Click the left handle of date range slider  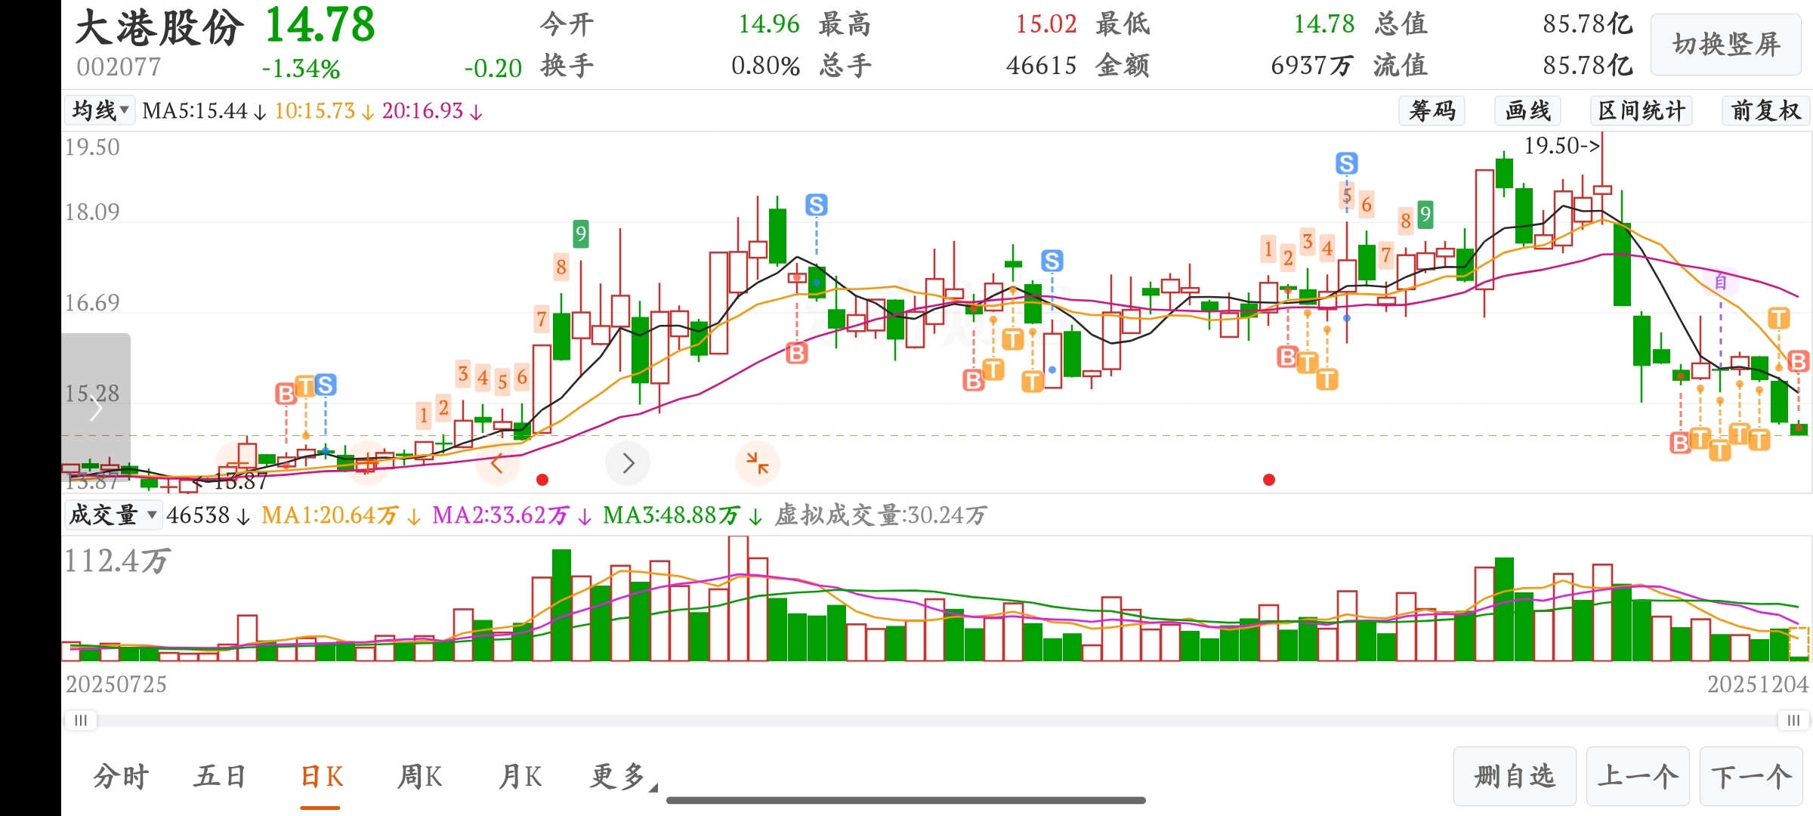80,720
